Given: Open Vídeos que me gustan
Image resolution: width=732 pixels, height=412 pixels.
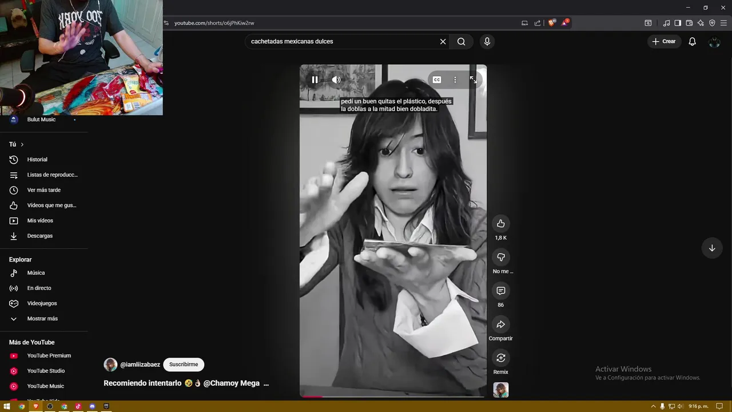Looking at the screenshot, I should (x=44, y=205).
